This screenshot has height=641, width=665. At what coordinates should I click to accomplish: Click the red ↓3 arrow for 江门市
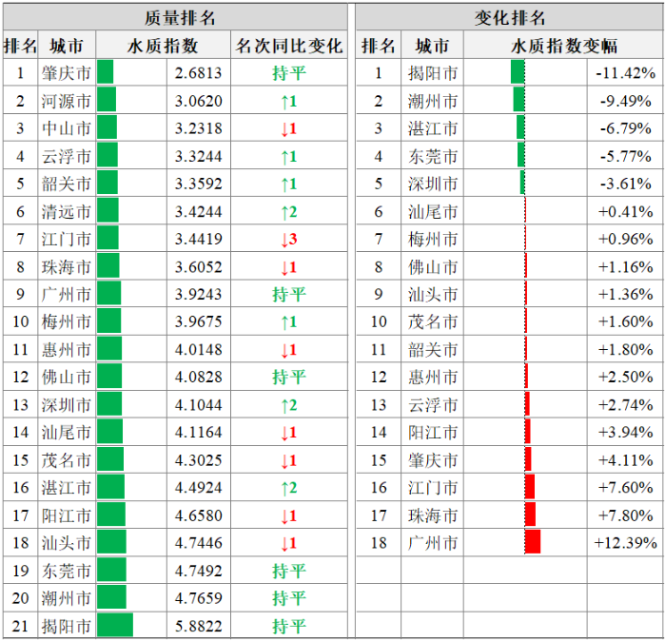click(x=288, y=240)
